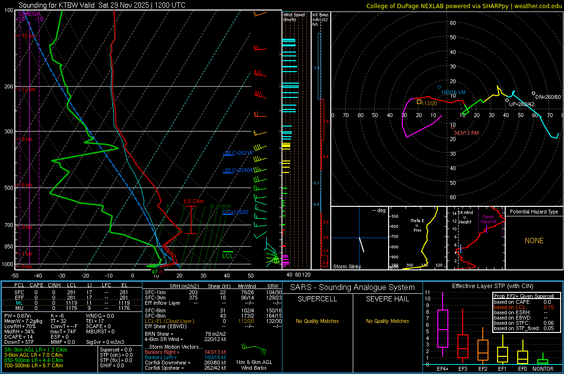The image size is (564, 374).
Task: Select the highlighted ML parcel row
Action: 72,303
